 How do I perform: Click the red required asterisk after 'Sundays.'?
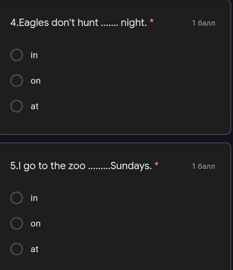156,164
